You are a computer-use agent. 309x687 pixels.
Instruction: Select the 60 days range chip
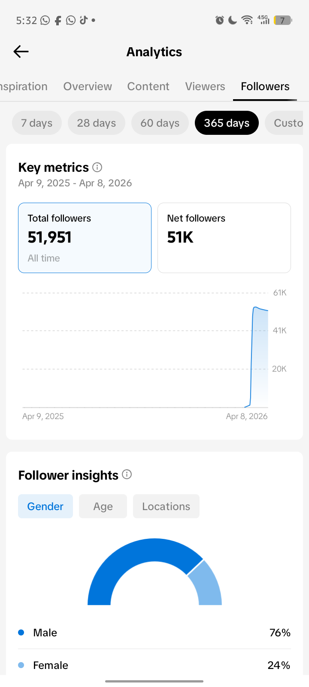coord(160,123)
